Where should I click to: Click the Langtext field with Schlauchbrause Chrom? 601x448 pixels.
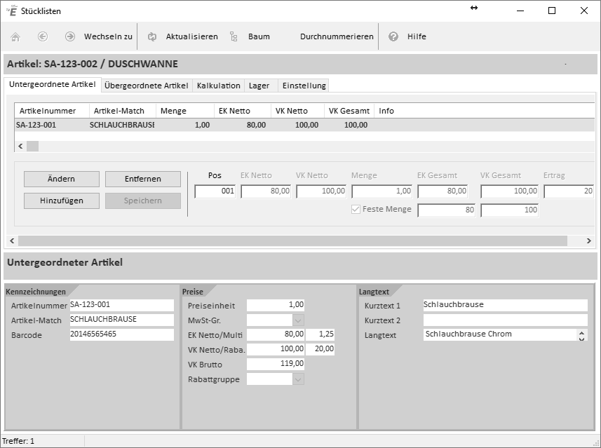coord(500,334)
